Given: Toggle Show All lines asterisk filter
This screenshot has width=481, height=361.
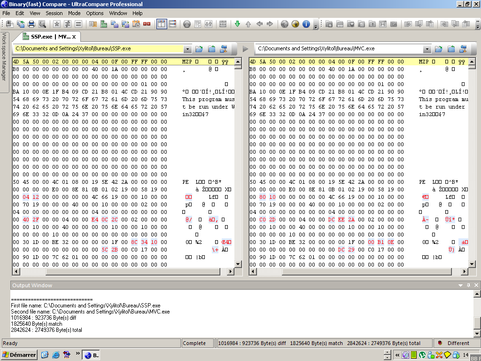Looking at the screenshot, I should (x=56, y=24).
